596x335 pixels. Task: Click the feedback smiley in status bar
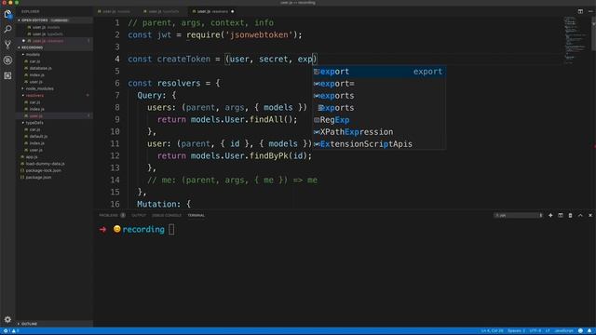580,331
